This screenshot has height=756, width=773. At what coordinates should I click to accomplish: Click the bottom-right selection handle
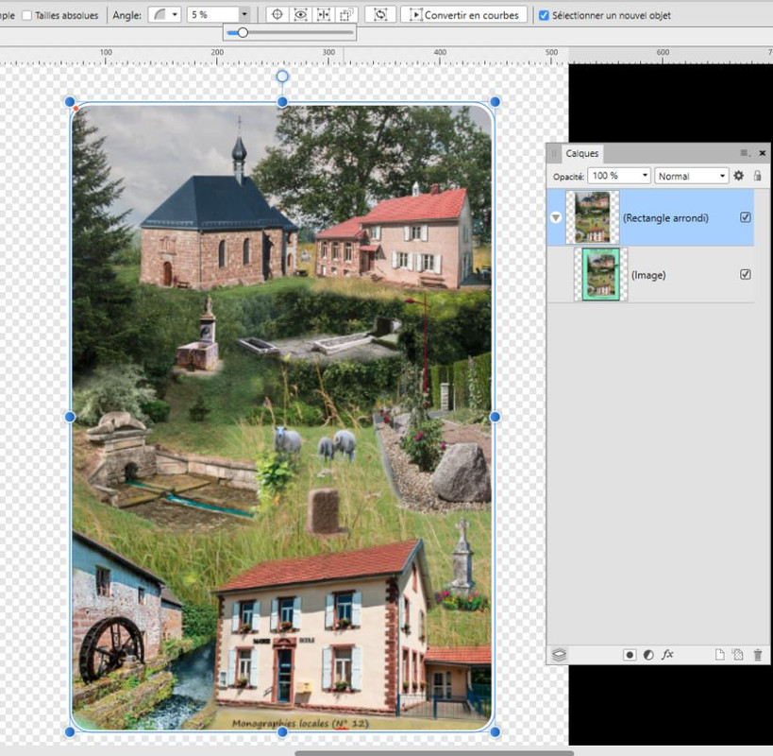pos(495,731)
